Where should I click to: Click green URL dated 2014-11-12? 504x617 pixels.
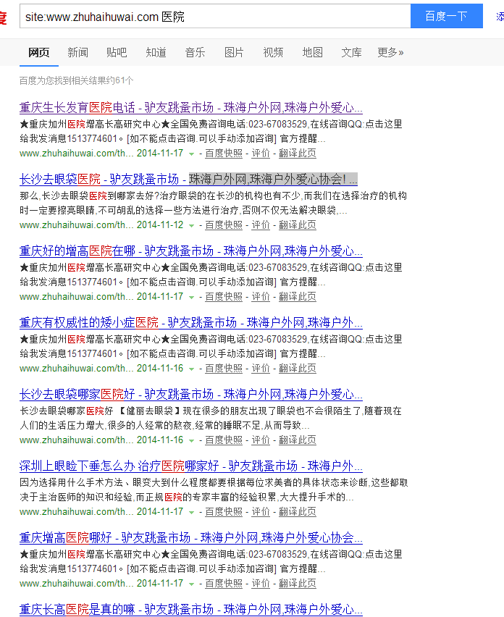tap(101, 225)
